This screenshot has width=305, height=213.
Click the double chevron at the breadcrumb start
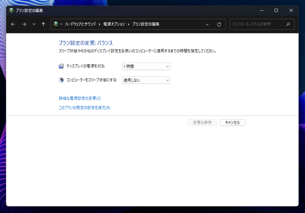coord(62,24)
